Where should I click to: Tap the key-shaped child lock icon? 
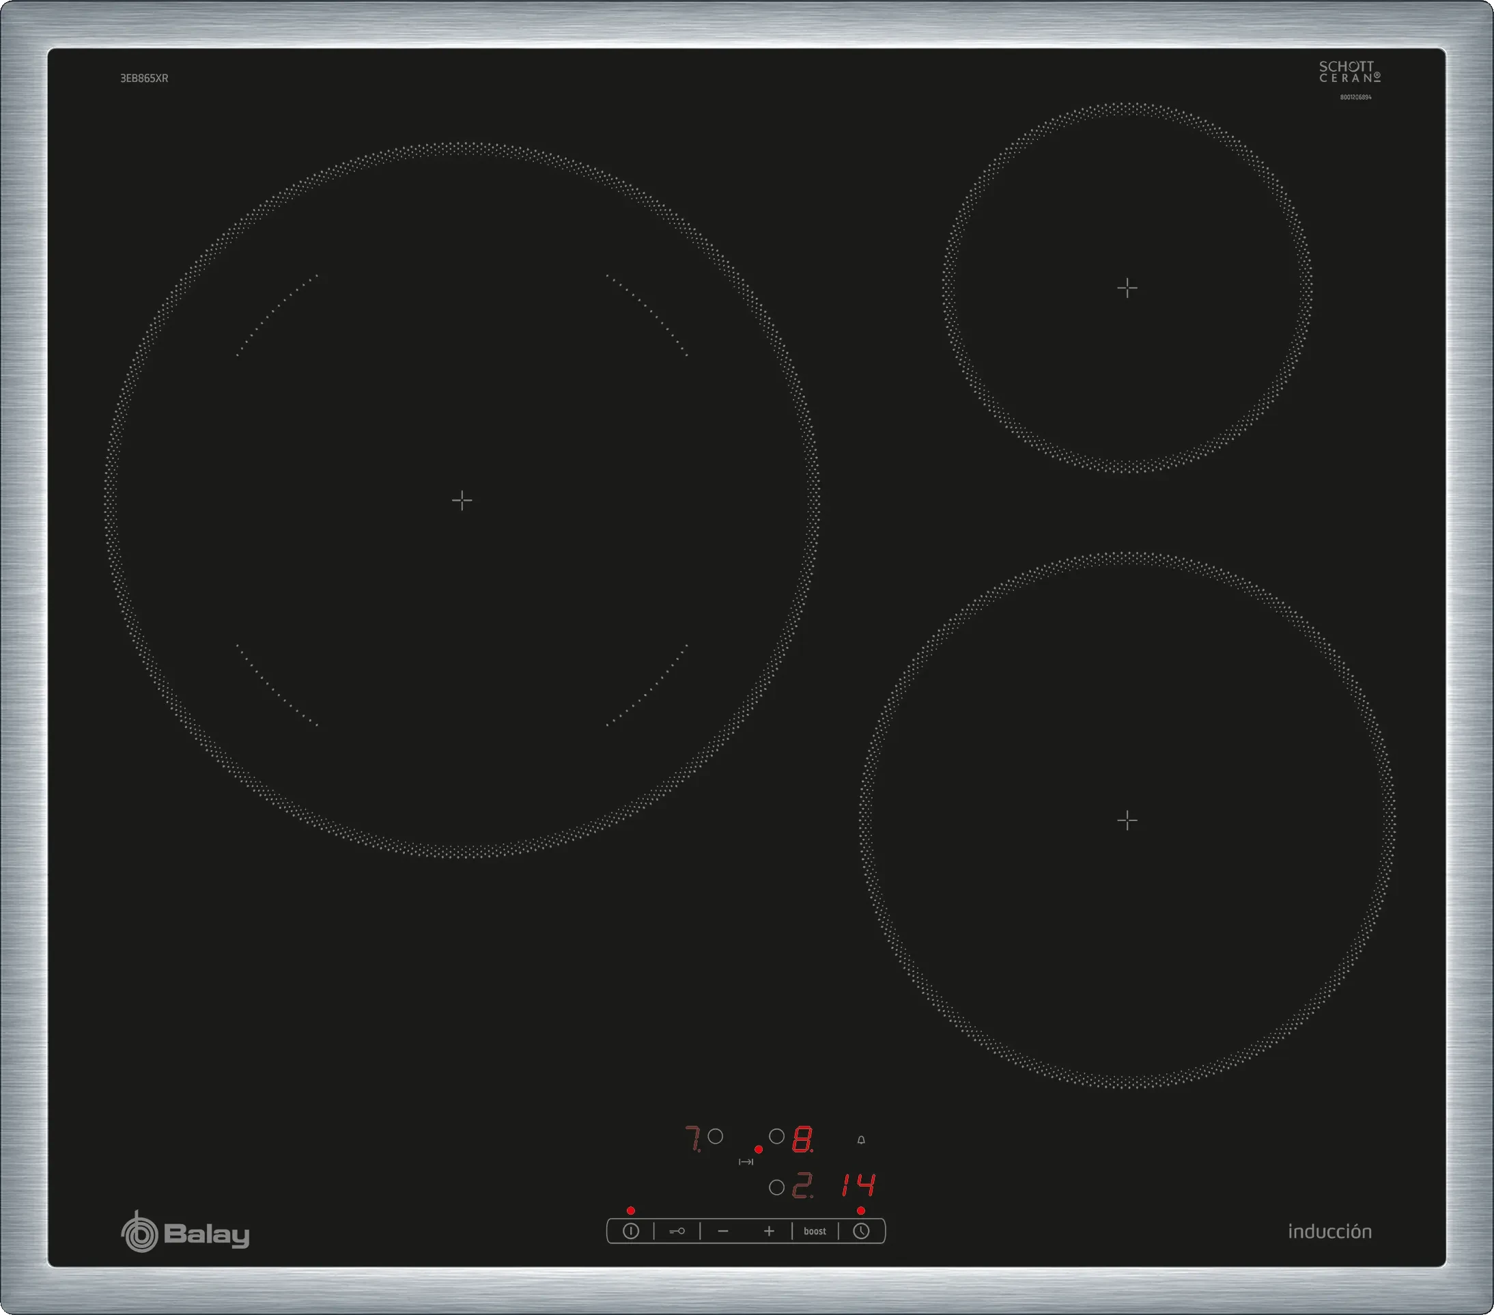pyautogui.click(x=677, y=1231)
